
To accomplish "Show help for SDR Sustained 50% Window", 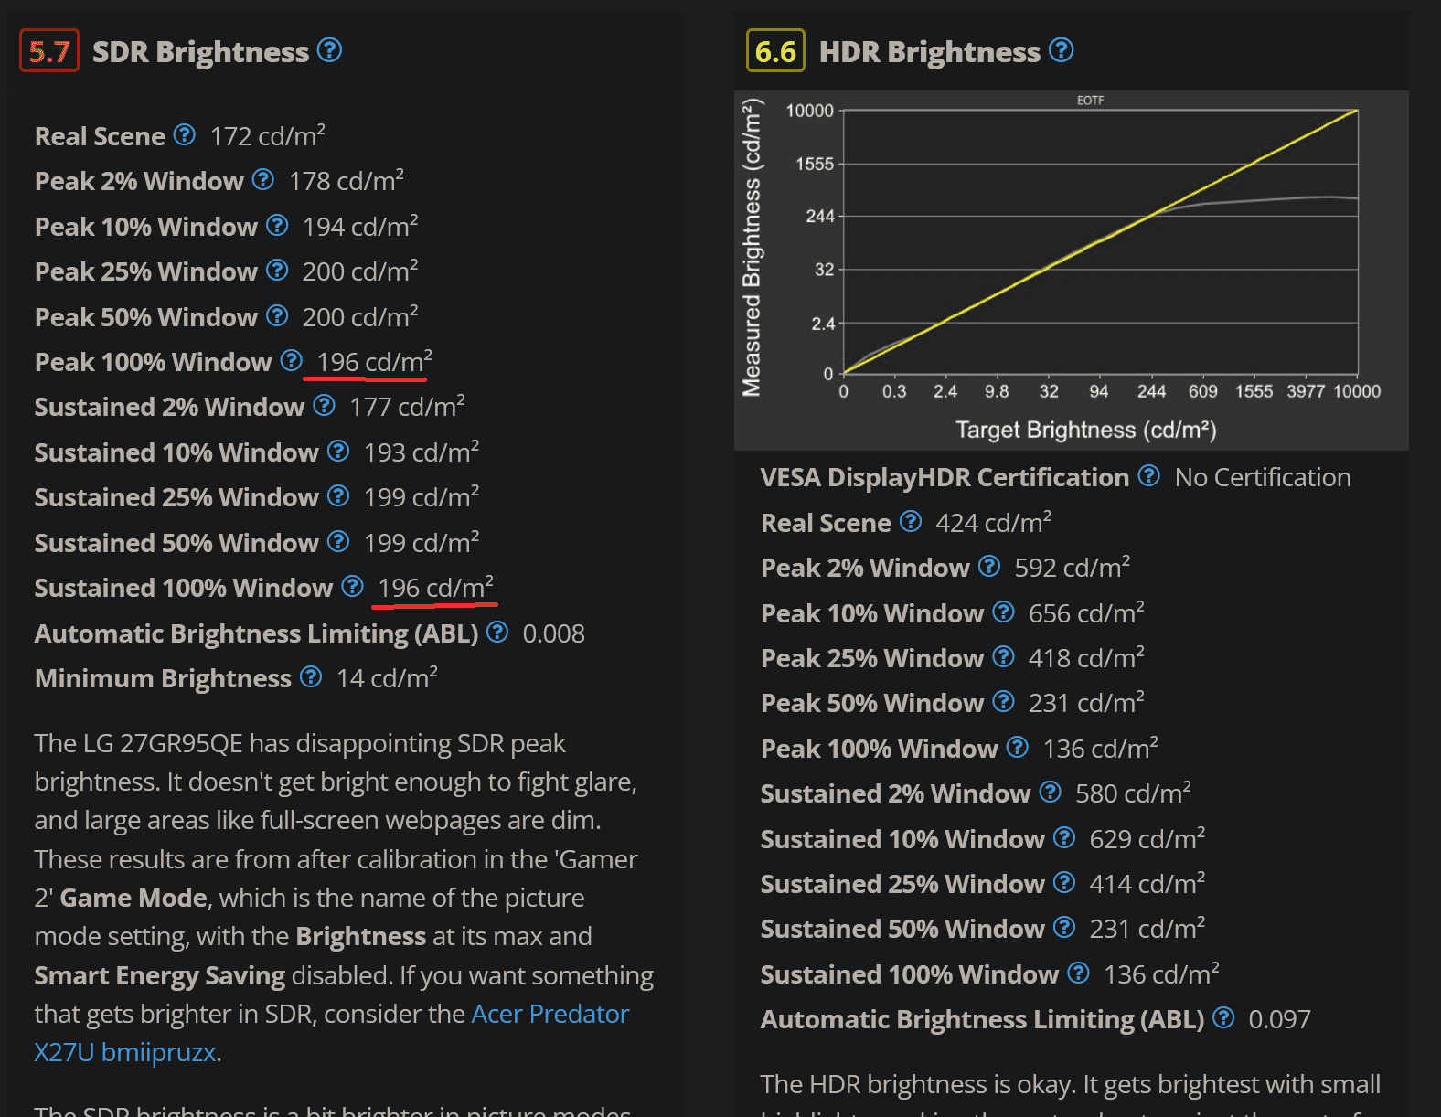I will (338, 542).
